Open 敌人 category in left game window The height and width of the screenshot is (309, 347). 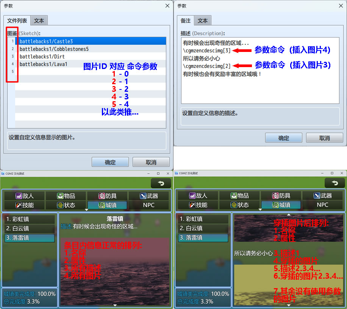coord(25,196)
